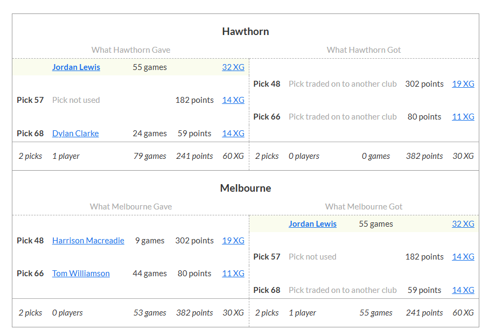Screen dimensions: 496x336
Task: Click 32 XG link in Melbourne Got section
Action: coord(463,224)
